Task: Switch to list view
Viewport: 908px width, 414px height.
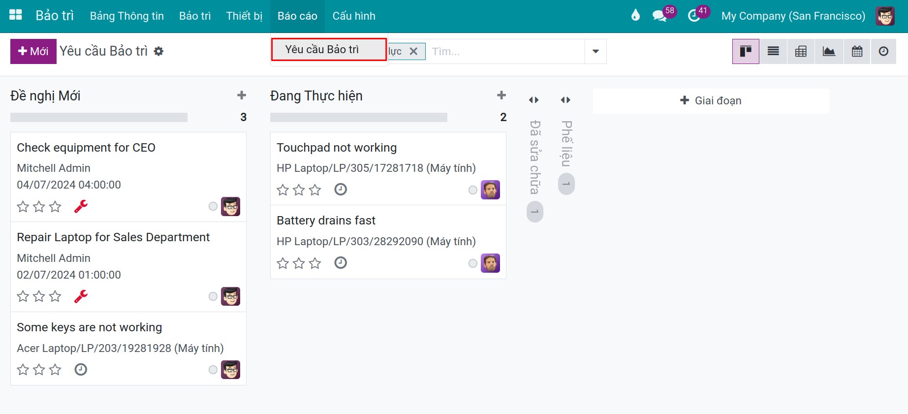Action: pyautogui.click(x=773, y=51)
